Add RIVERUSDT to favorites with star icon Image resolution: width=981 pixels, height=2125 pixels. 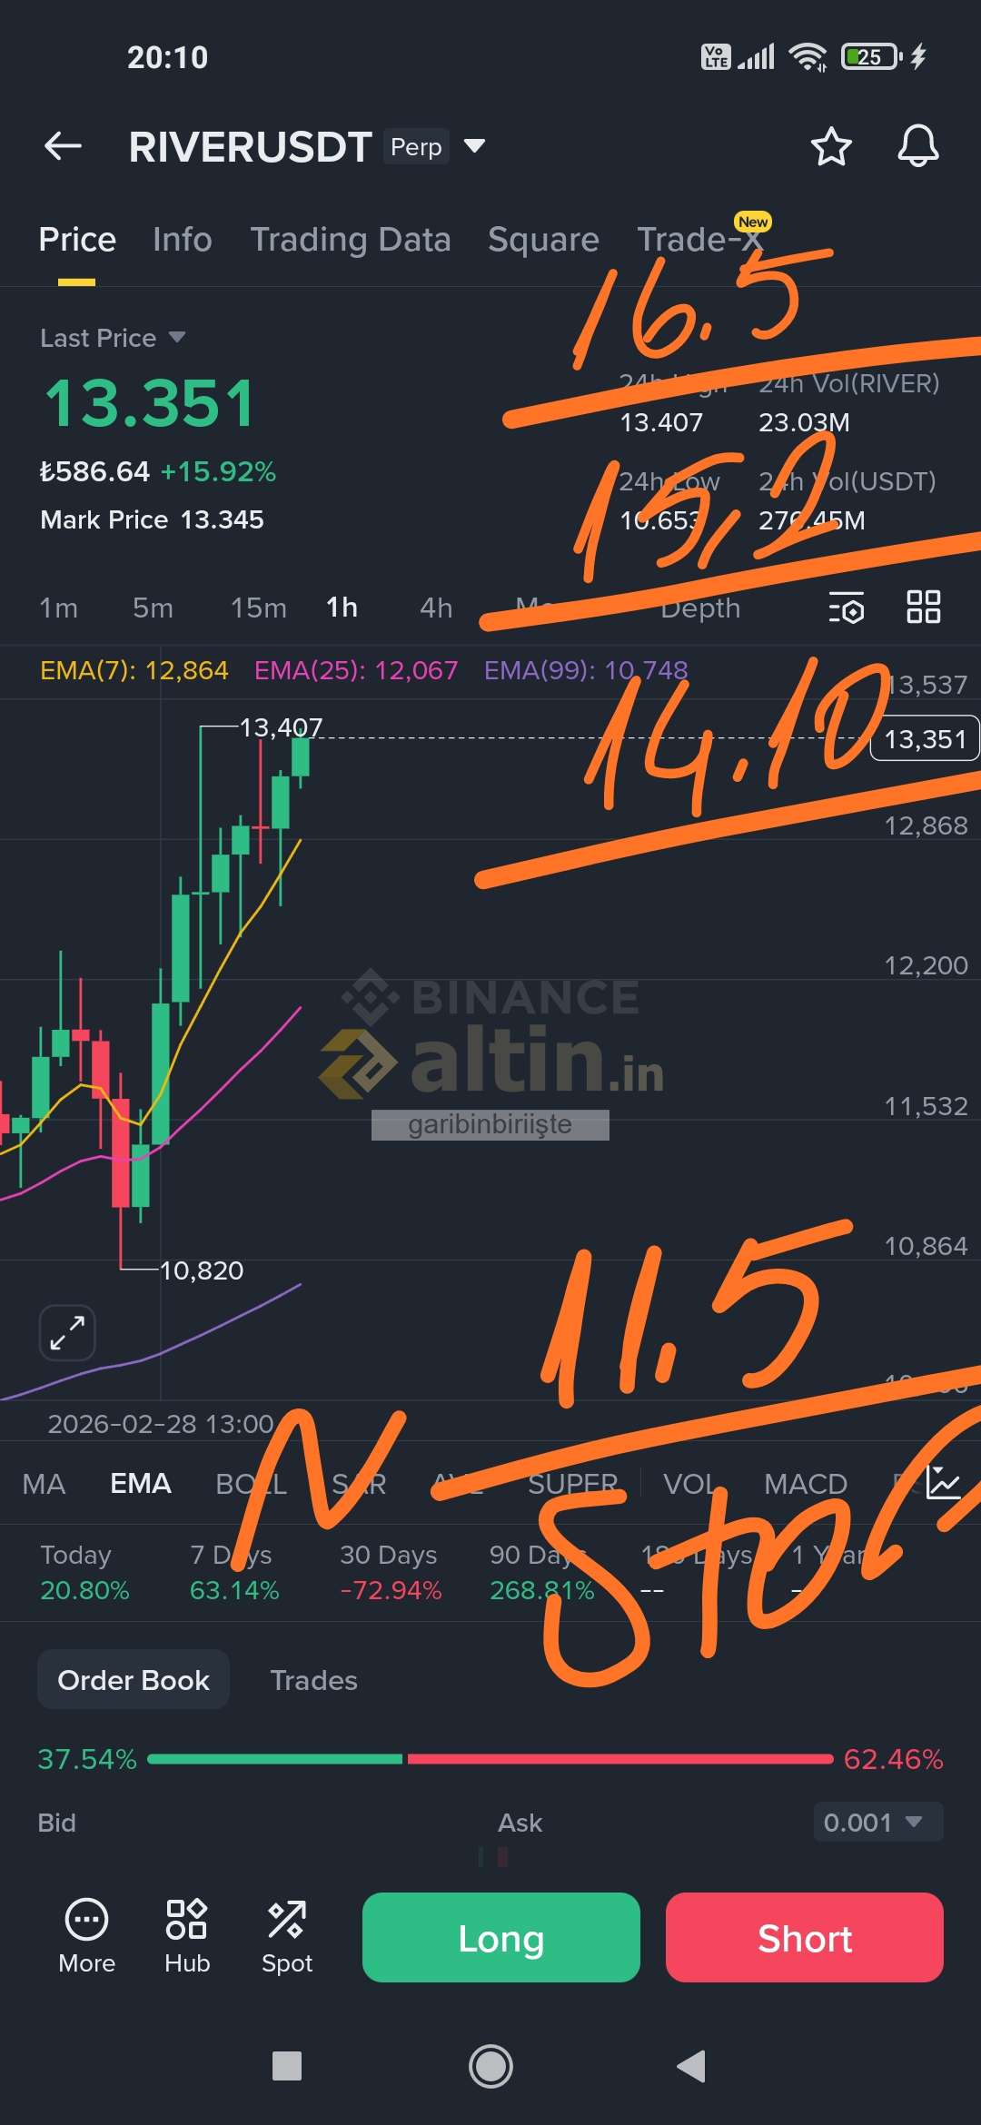(x=830, y=146)
